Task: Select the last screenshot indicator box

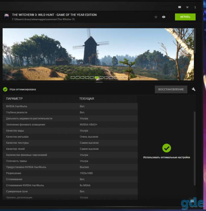Action: coord(125,77)
